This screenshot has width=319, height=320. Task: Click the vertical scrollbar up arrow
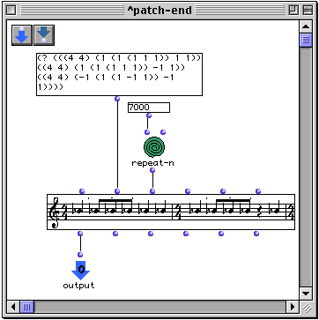coord(306,26)
